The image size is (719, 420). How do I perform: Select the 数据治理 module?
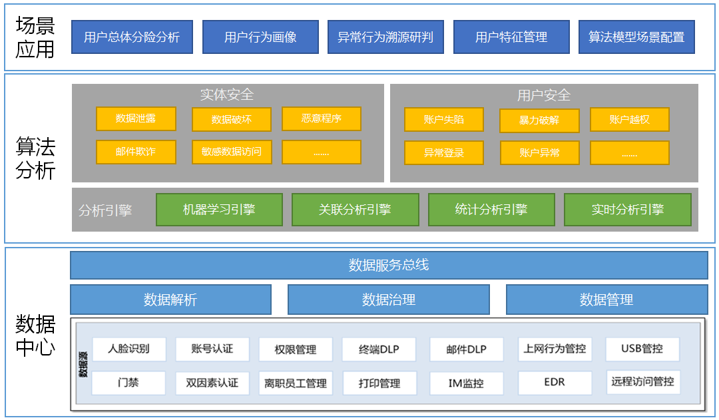tap(387, 300)
